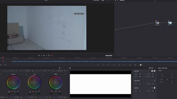Edit Key Input Offset field
Image resolution: width=177 pixels, height=99 pixels.
(x=153, y=74)
